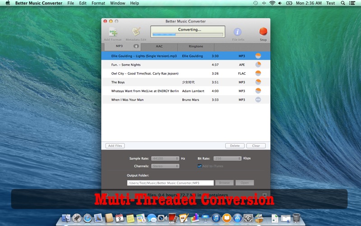Open the Edit menu
The height and width of the screenshot is (226, 361).
[x=83, y=3]
